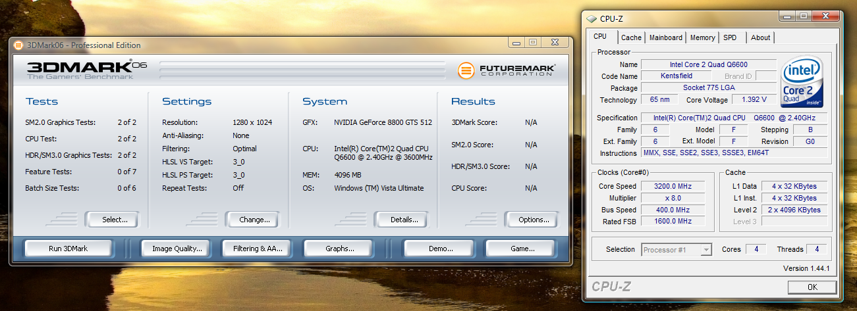Click the CPU-Z title bar app icon
Image resolution: width=857 pixels, height=311 pixels.
click(x=591, y=18)
